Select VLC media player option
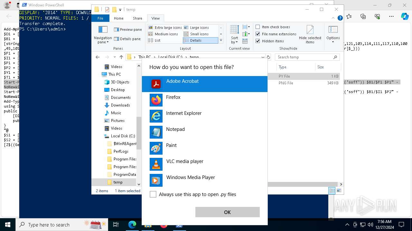 click(205, 164)
